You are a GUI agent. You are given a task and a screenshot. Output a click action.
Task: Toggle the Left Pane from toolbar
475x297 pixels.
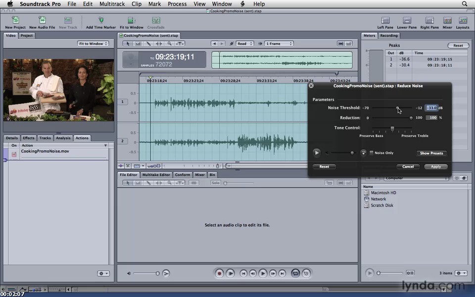385,20
